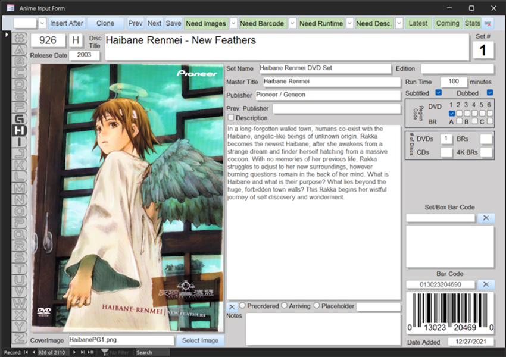This screenshot has width=506, height=357.
Task: Select the Arriving radio option
Action: click(285, 305)
